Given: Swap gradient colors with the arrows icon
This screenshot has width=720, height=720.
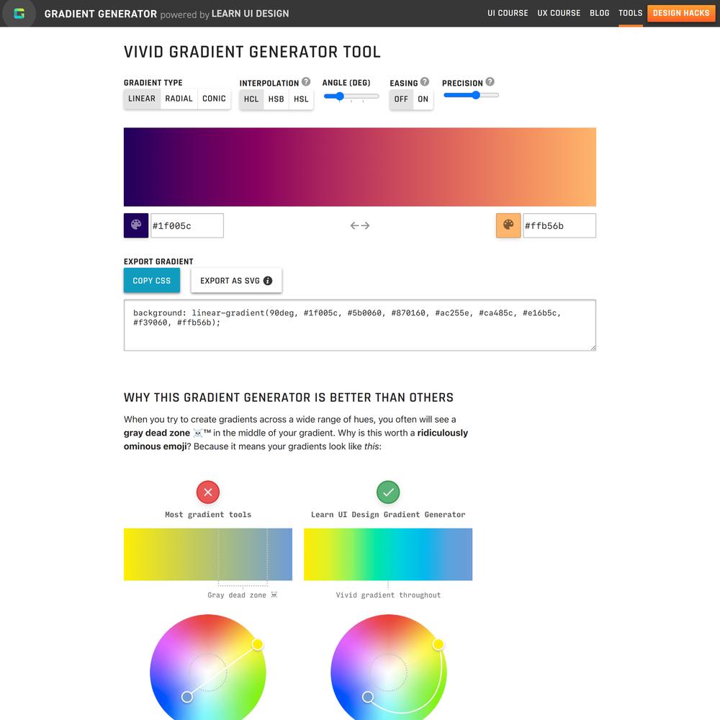Looking at the screenshot, I should point(360,225).
